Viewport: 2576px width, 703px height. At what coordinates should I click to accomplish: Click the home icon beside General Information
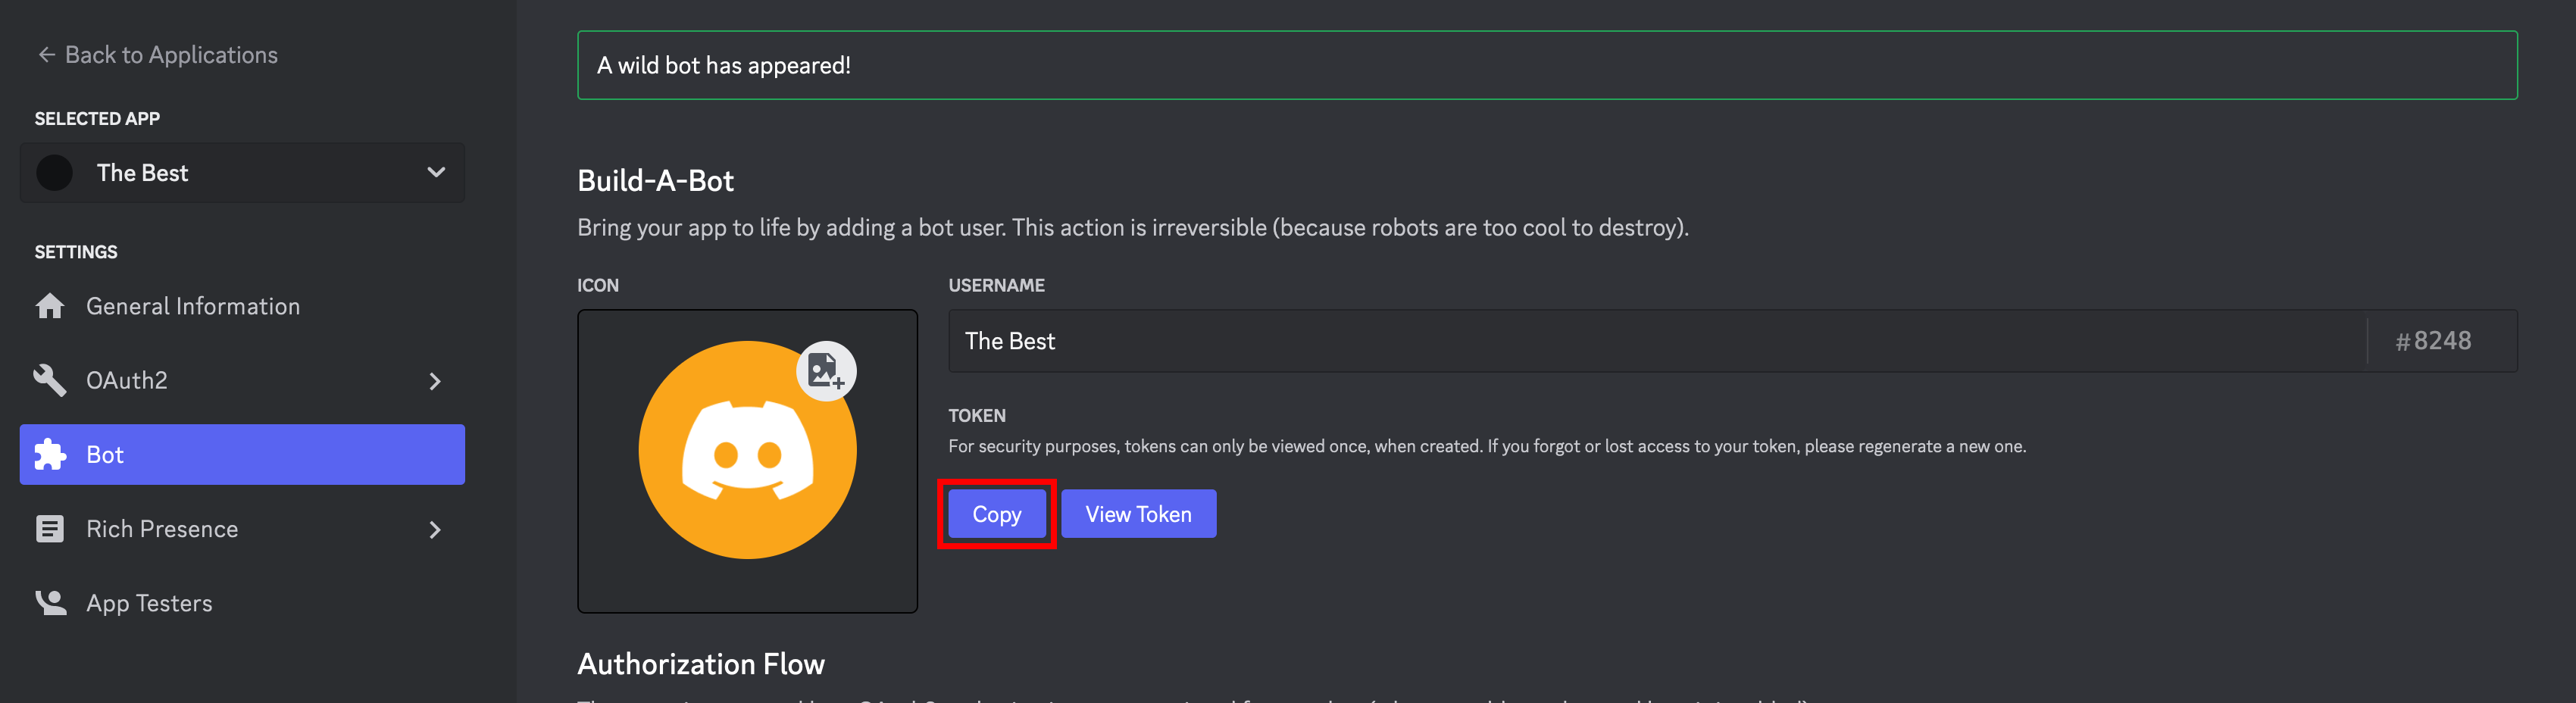click(x=50, y=306)
